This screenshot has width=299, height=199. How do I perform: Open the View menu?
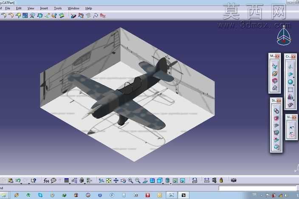coord(31,8)
